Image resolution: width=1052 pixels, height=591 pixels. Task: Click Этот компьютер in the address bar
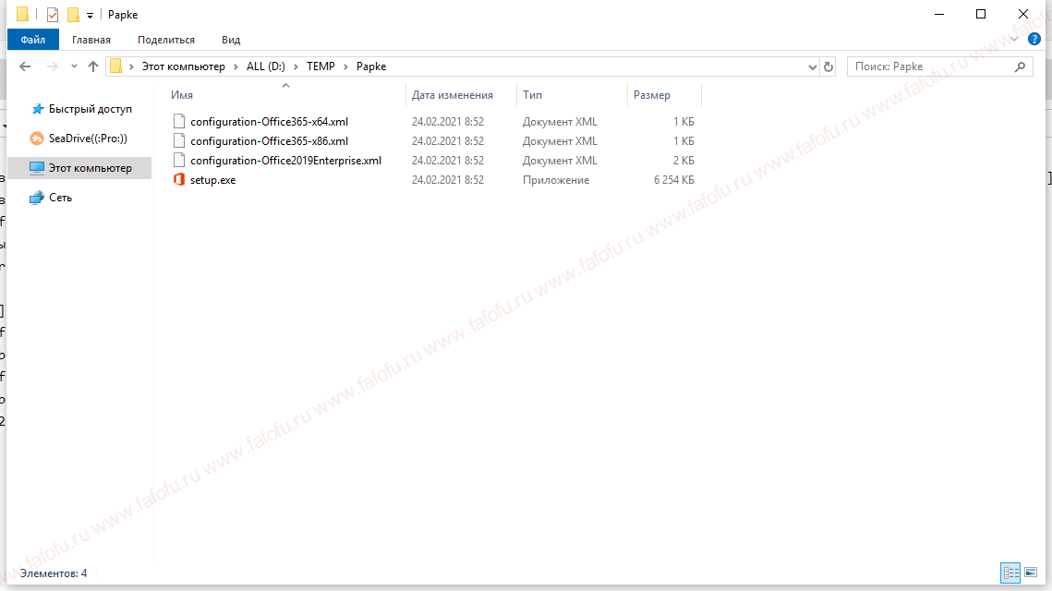[x=183, y=66]
